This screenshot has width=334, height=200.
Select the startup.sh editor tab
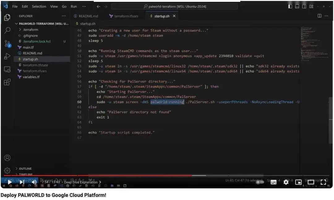pos(162,16)
